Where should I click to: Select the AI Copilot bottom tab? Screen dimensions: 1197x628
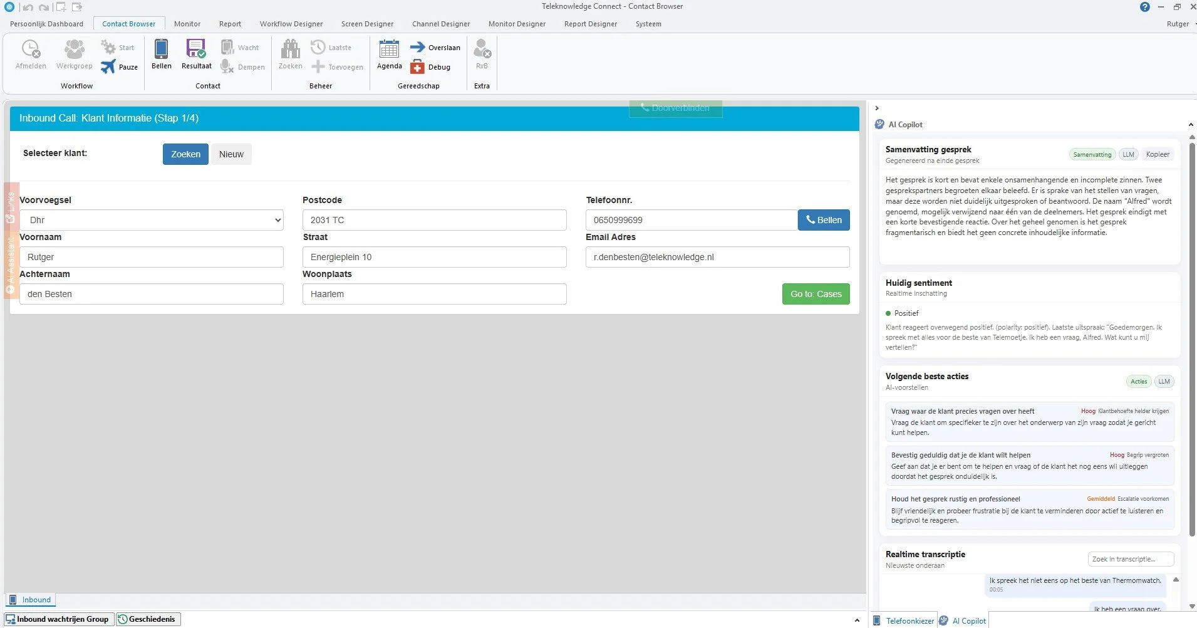[963, 620]
